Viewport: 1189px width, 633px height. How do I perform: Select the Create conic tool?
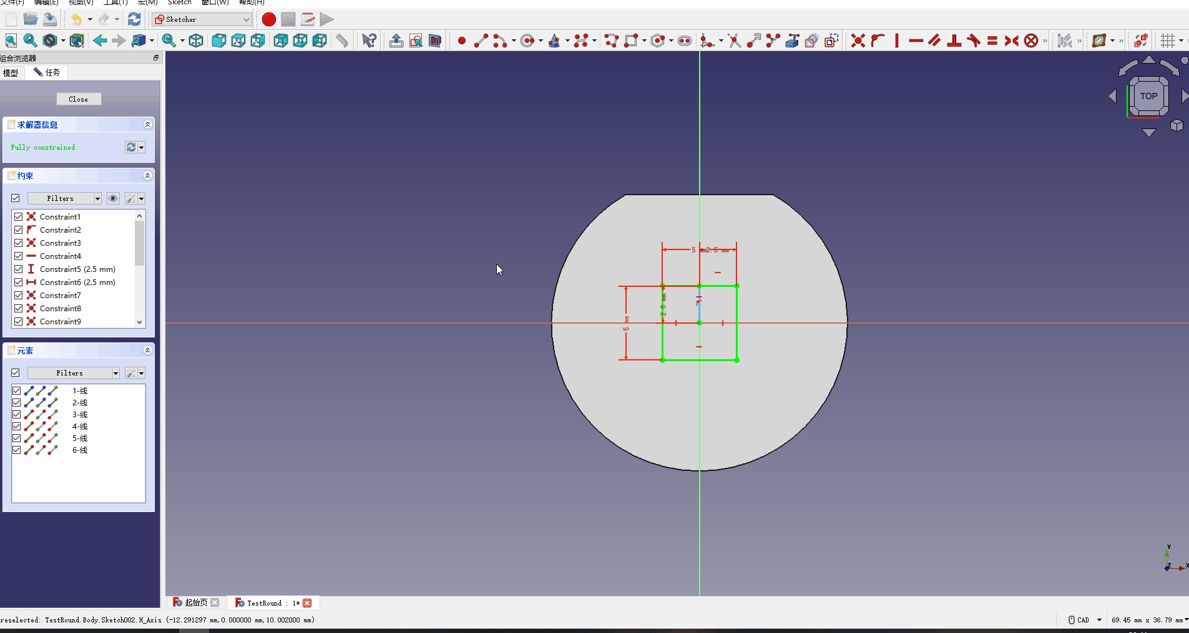(x=554, y=41)
